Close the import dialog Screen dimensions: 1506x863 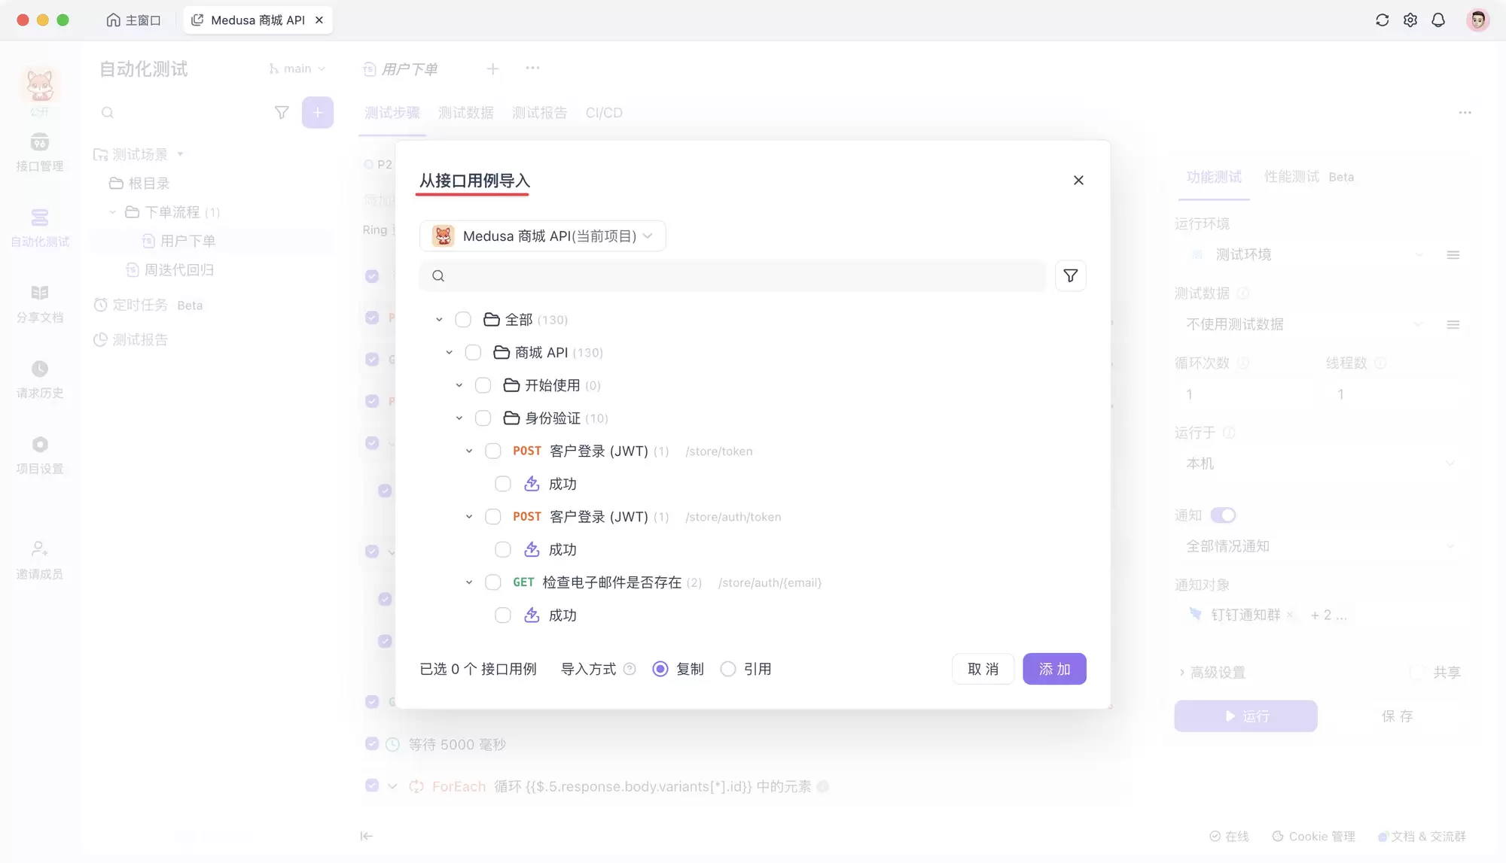coord(1078,181)
